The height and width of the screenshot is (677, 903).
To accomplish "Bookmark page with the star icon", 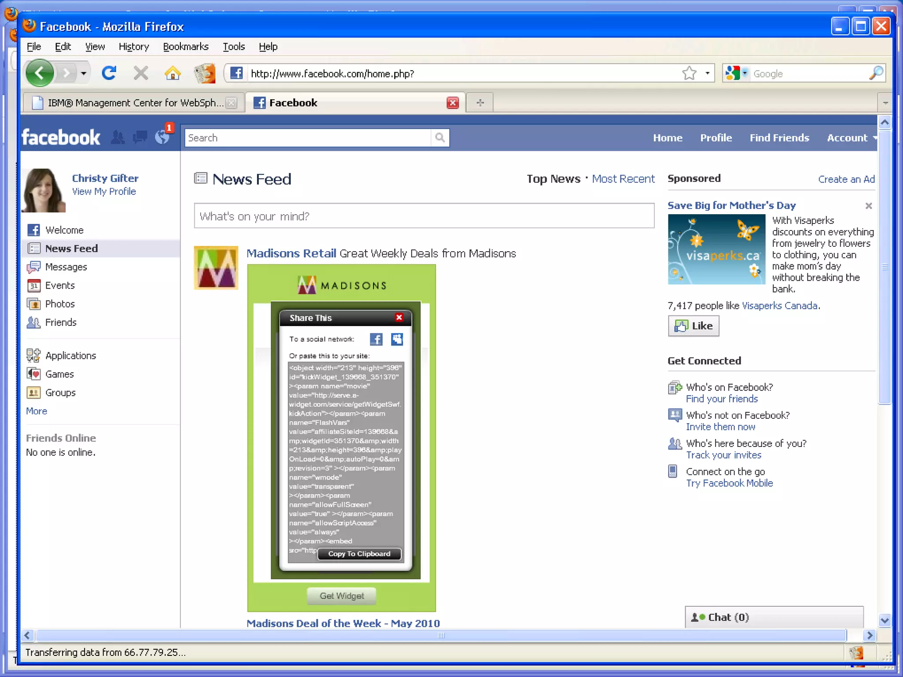I will point(689,73).
